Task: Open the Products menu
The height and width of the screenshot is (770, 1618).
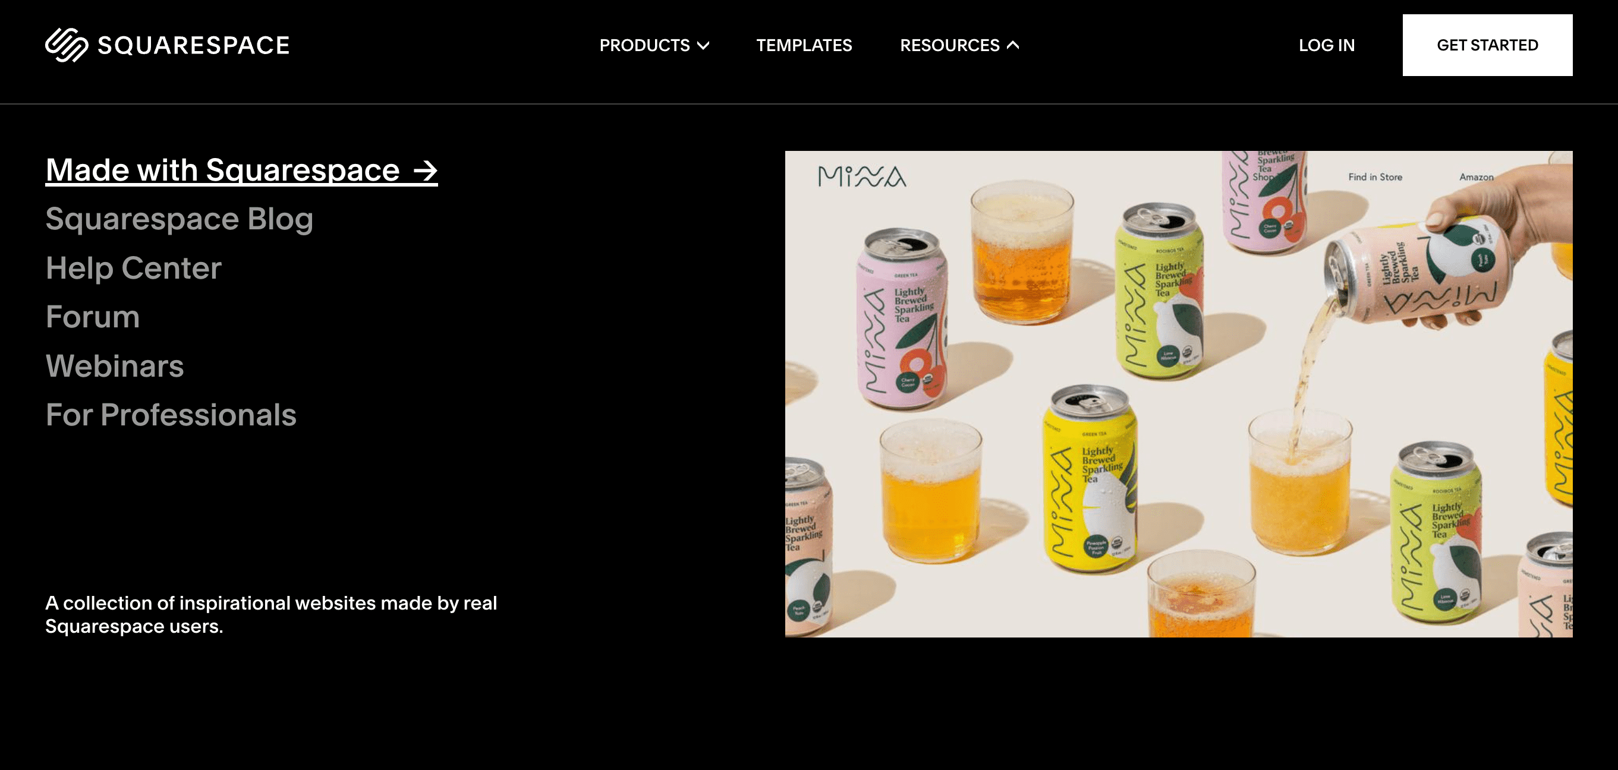Action: tap(654, 45)
